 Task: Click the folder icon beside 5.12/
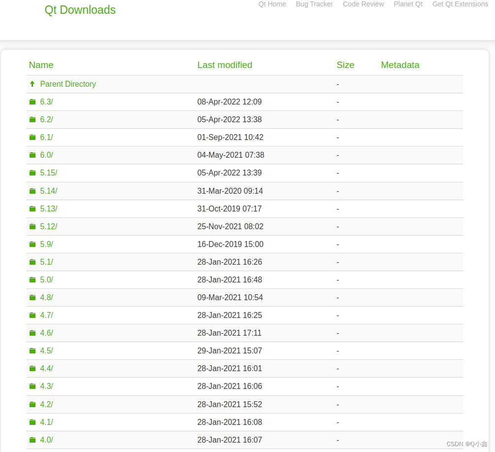click(x=33, y=226)
